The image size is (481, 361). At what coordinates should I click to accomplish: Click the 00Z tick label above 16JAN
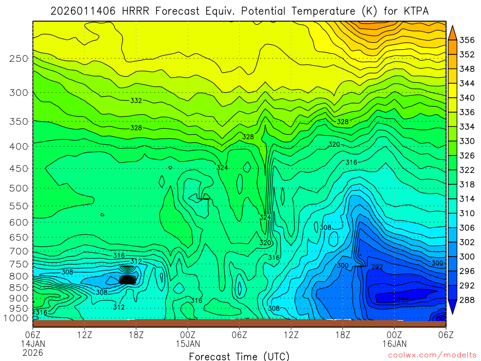[395, 334]
